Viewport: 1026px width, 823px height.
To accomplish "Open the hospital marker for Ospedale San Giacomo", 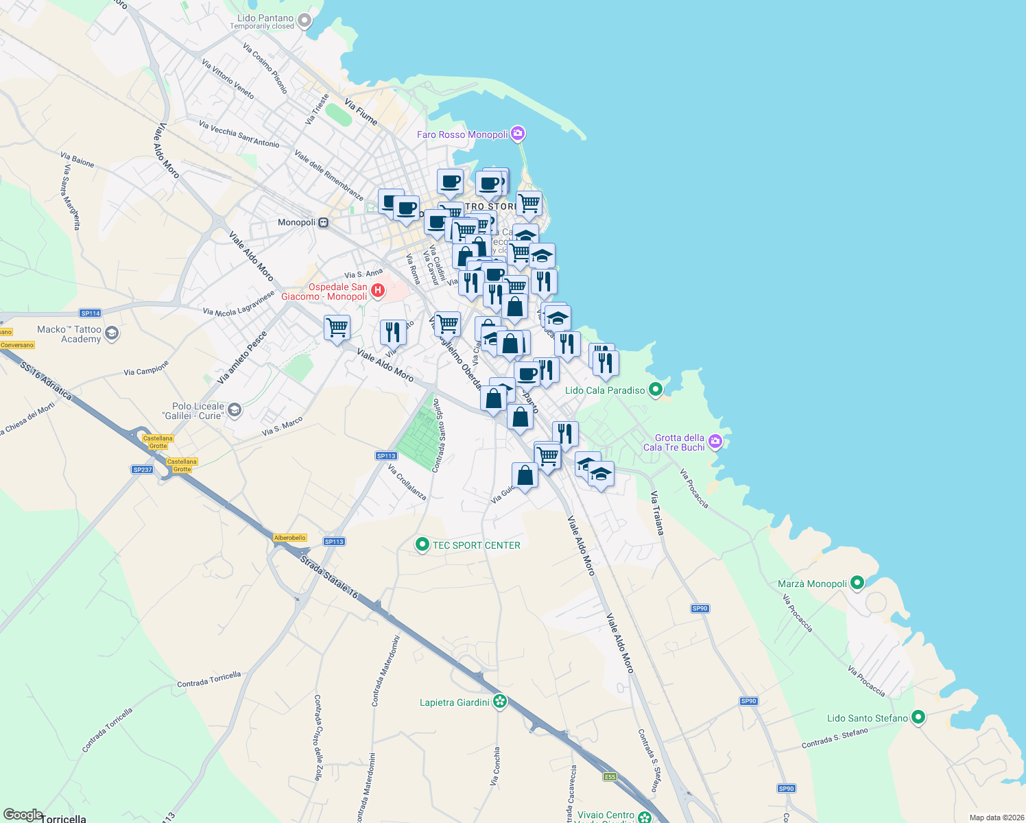I will (x=378, y=290).
